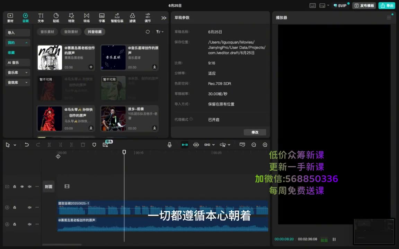Select the 转场 transitions tab
Screen dimensions: 399x249
87,18
